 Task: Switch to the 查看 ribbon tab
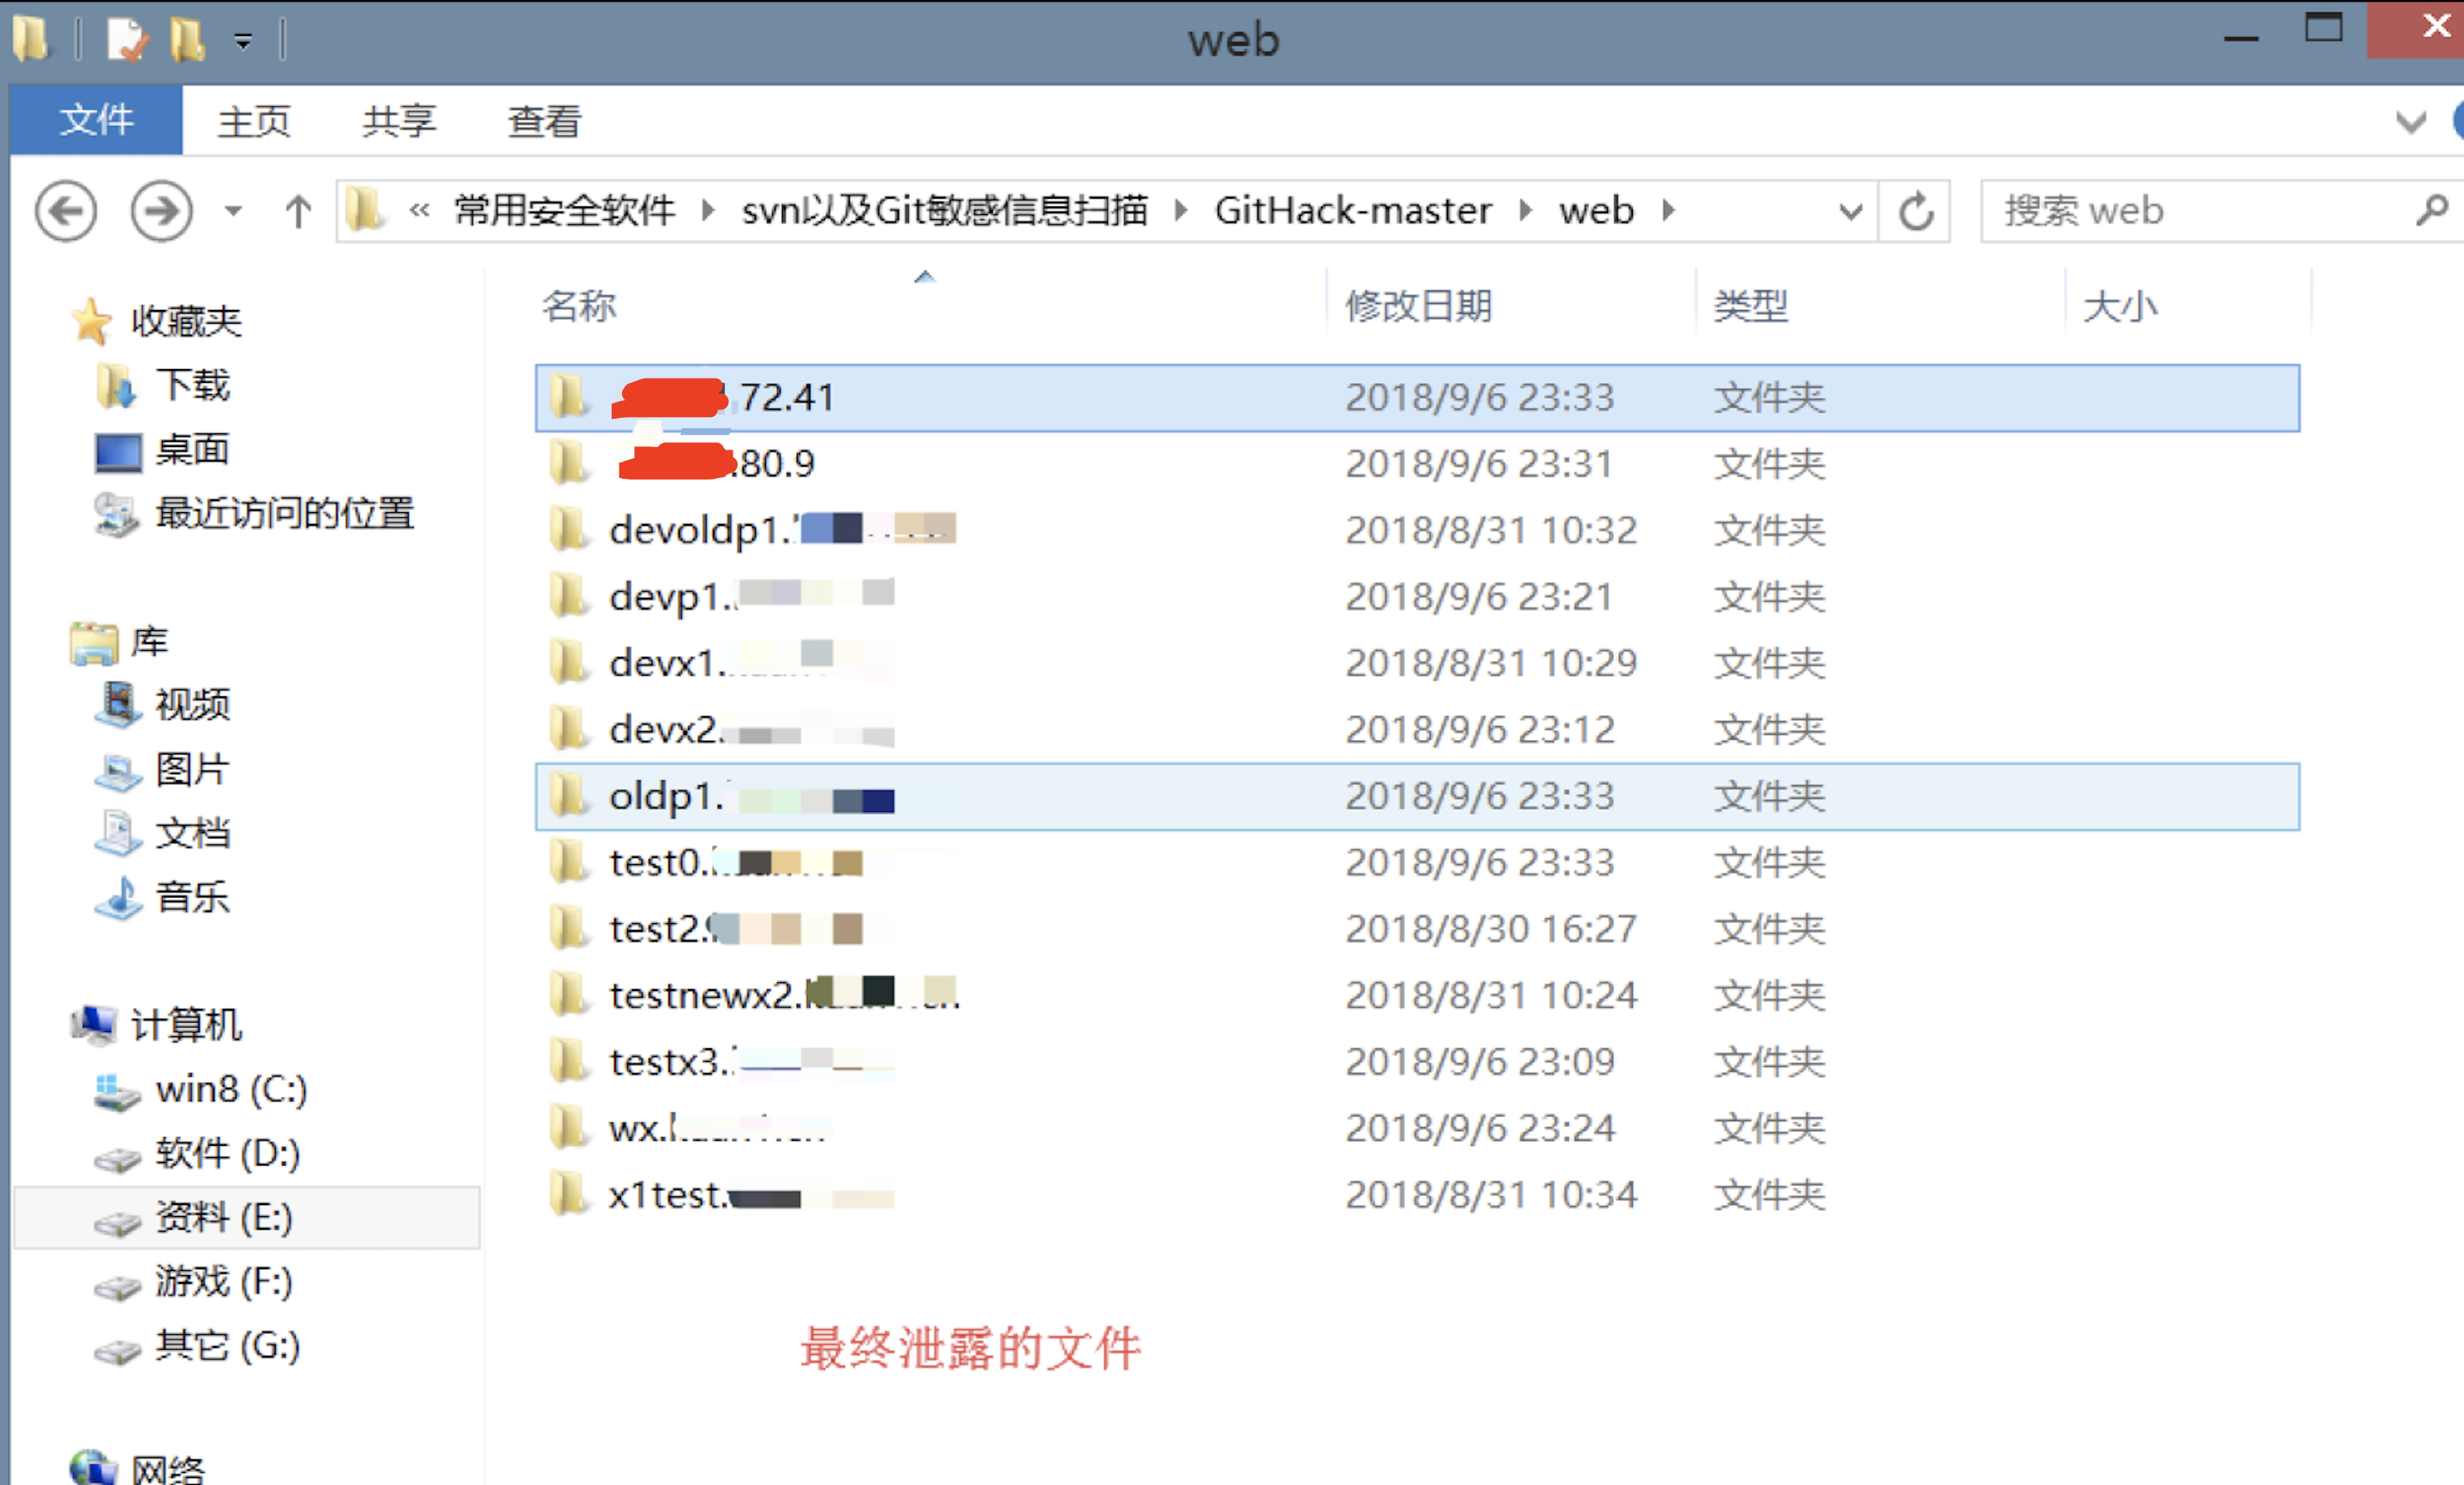(x=545, y=121)
